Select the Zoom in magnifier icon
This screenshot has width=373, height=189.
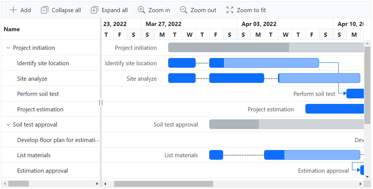click(141, 10)
